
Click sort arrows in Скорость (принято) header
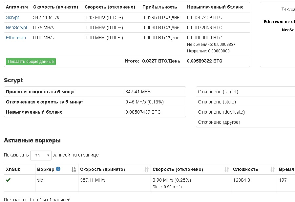[x=146, y=170]
